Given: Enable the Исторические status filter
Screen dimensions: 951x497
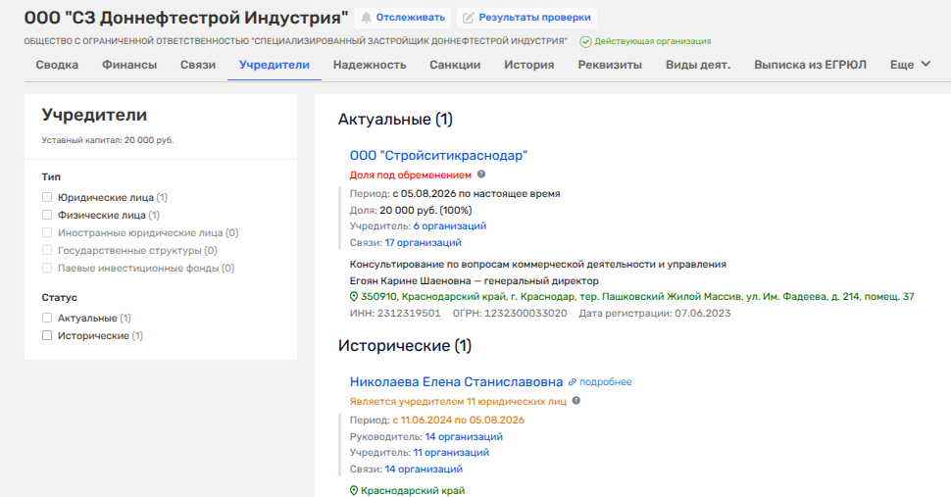Looking at the screenshot, I should 47,335.
